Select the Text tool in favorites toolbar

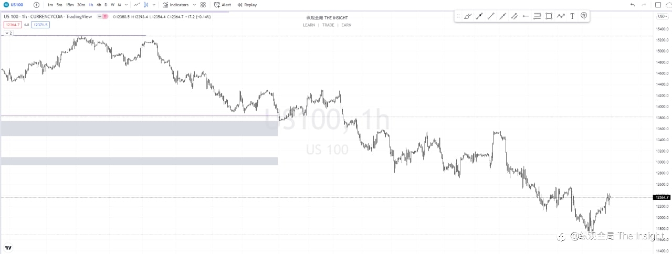[x=572, y=16]
